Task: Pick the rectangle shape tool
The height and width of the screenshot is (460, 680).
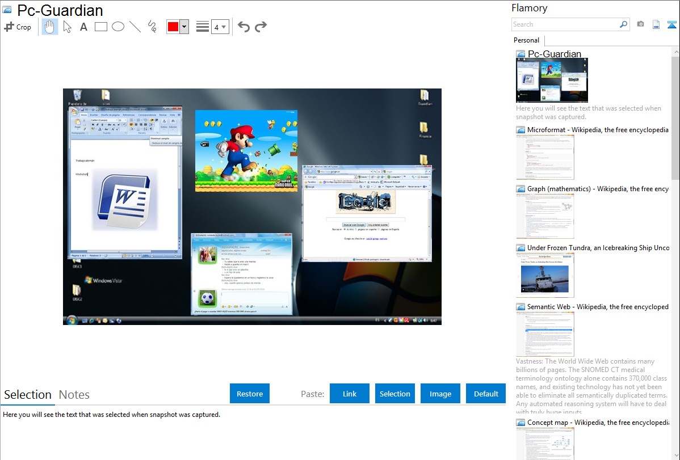Action: pyautogui.click(x=101, y=27)
